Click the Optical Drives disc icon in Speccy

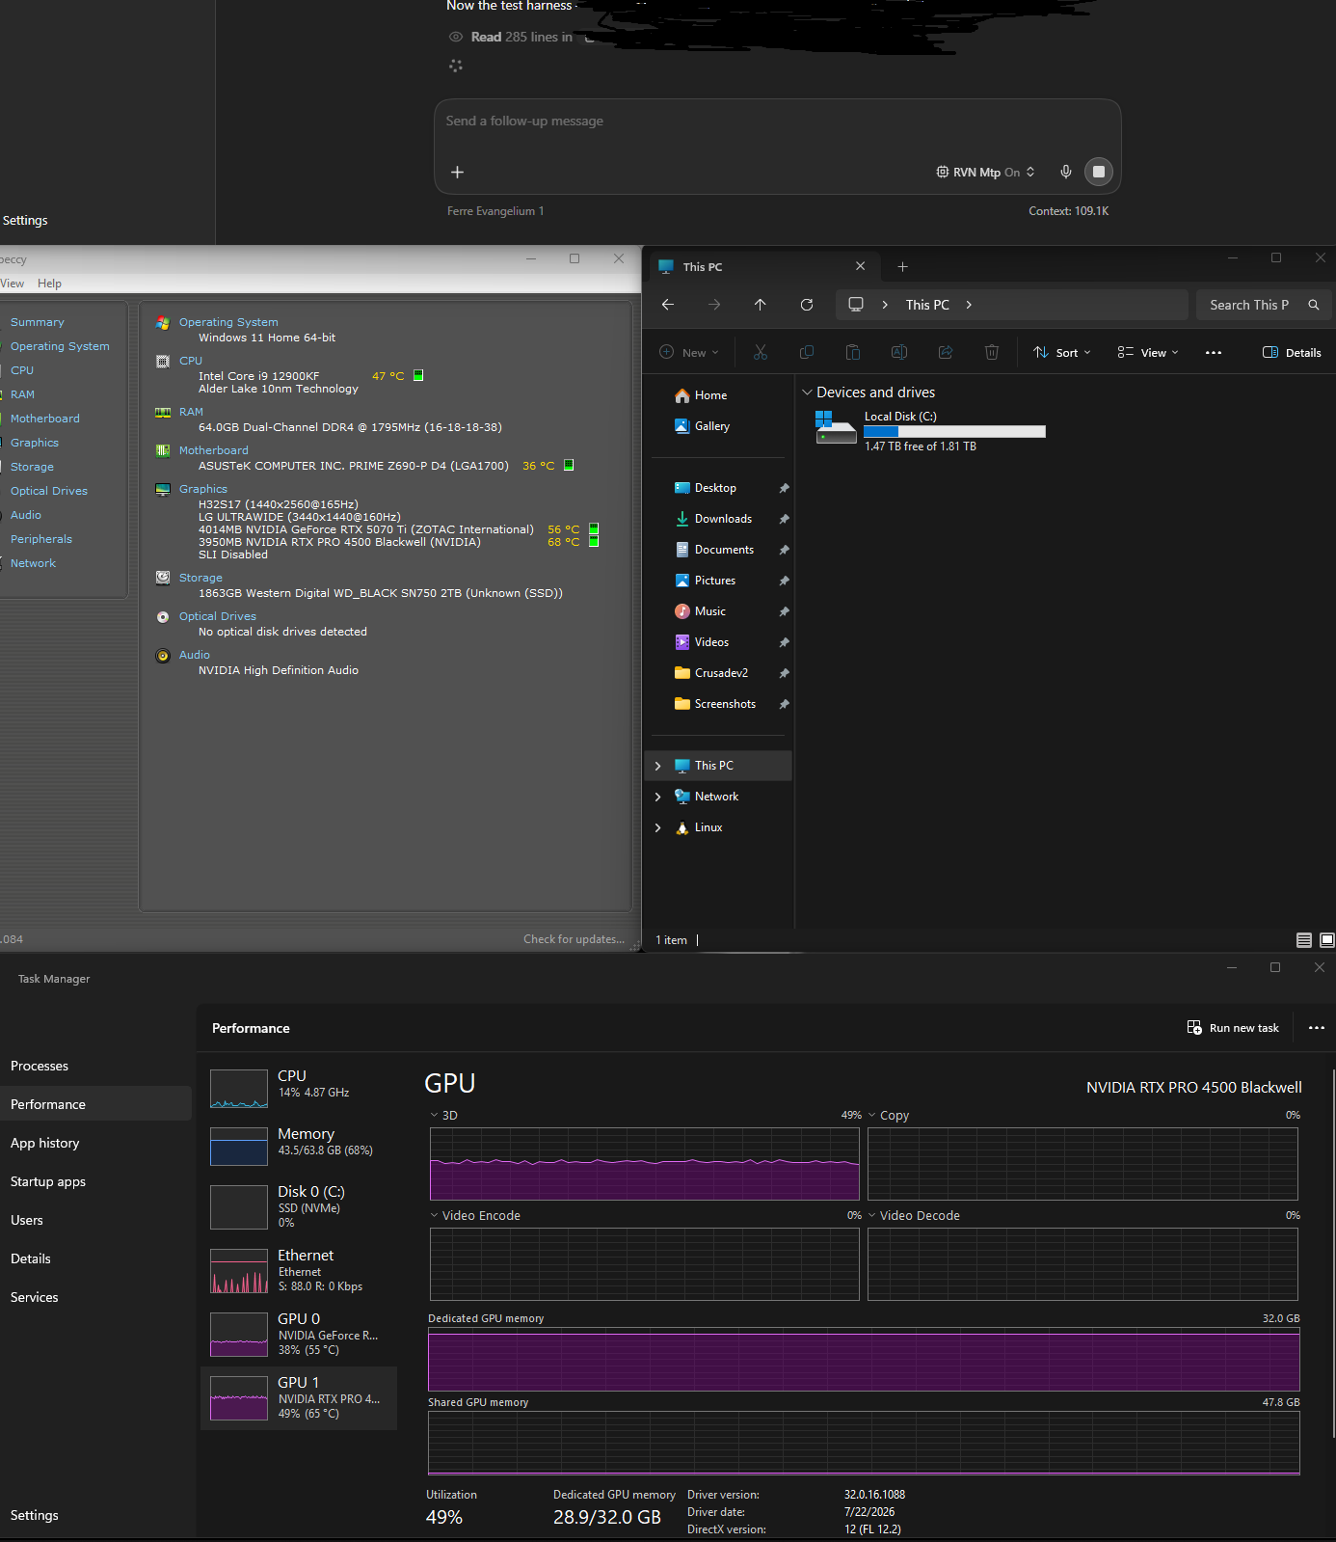tap(163, 617)
